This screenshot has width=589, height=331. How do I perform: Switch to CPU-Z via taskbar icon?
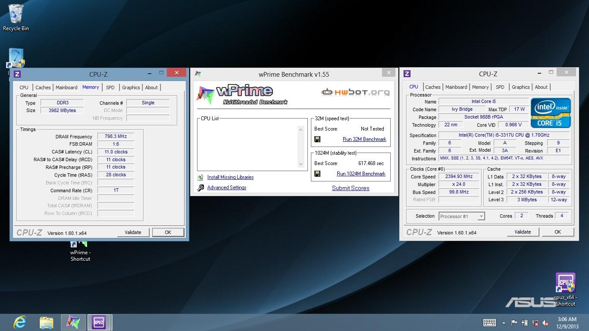98,322
